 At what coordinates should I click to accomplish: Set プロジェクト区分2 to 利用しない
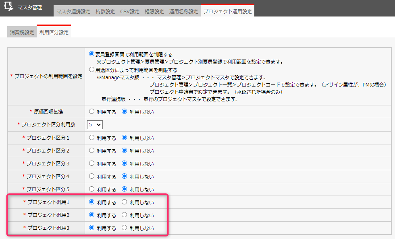coord(125,150)
